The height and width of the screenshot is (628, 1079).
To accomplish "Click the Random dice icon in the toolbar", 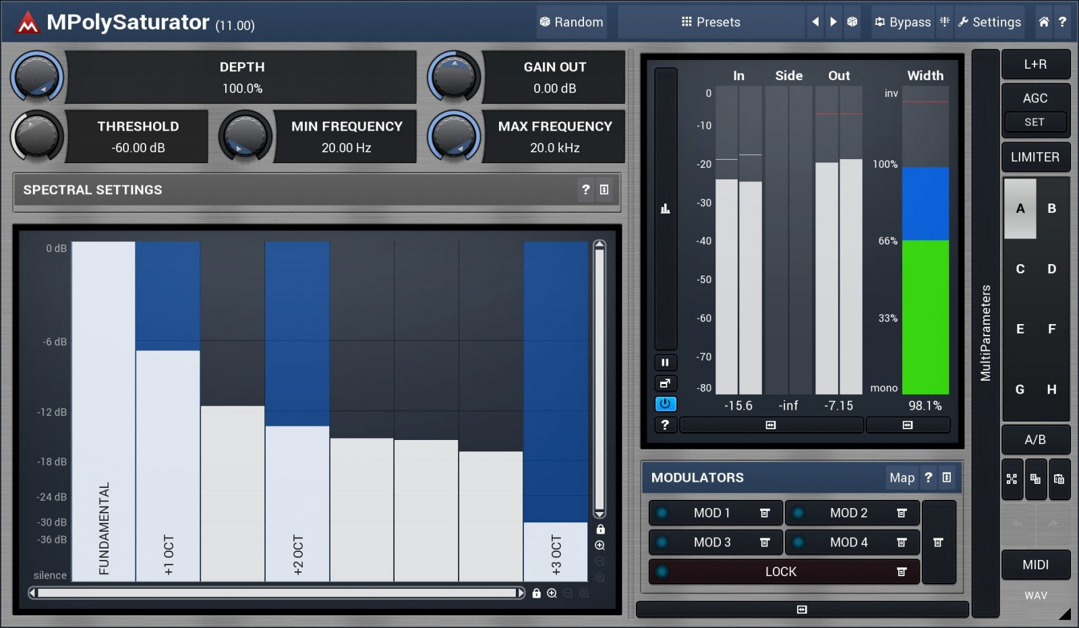I will [x=544, y=22].
